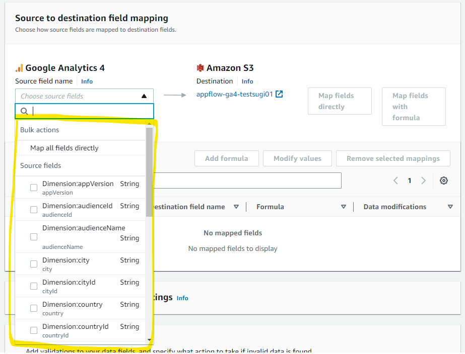Check Dimension:countryId checkbox

click(x=34, y=330)
